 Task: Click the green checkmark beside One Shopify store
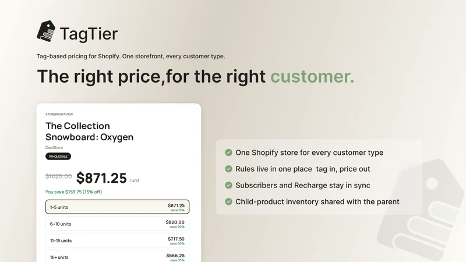(228, 153)
